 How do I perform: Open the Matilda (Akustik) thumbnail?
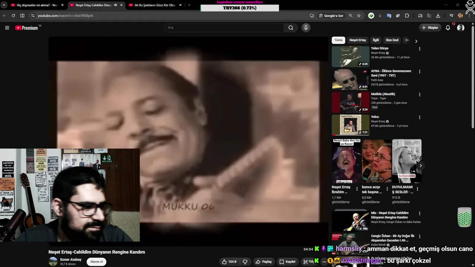351,102
